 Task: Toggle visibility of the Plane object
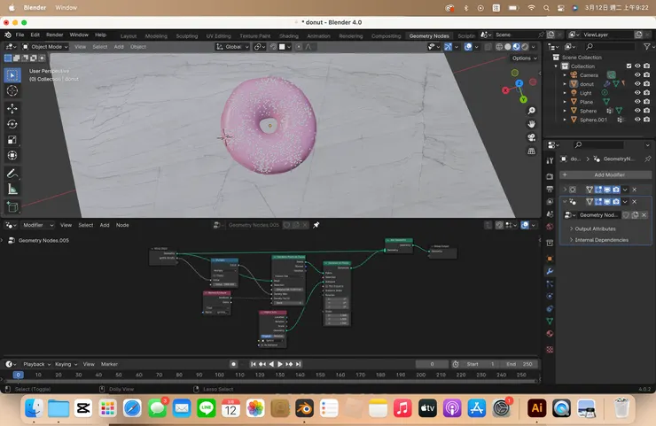coord(636,102)
